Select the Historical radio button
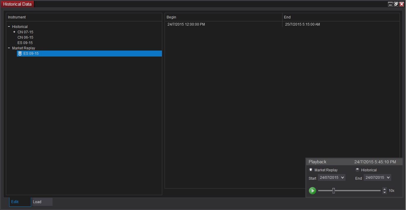The width and height of the screenshot is (407, 210). pos(357,170)
